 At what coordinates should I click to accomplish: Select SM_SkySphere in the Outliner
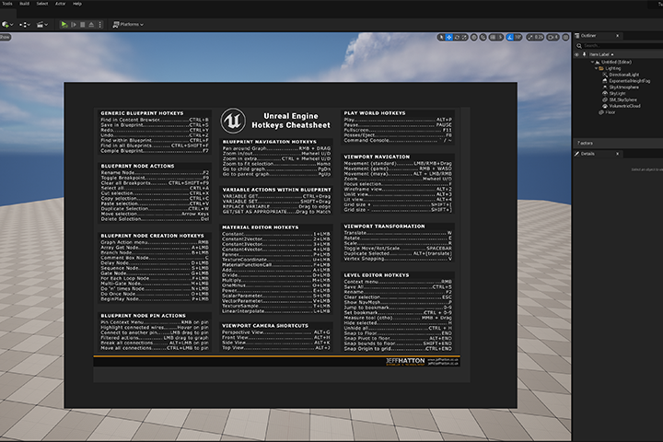(x=622, y=99)
